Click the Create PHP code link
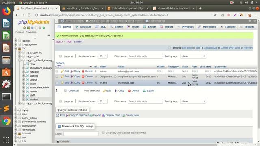This screenshot has width=260, height=146. [x=230, y=48]
